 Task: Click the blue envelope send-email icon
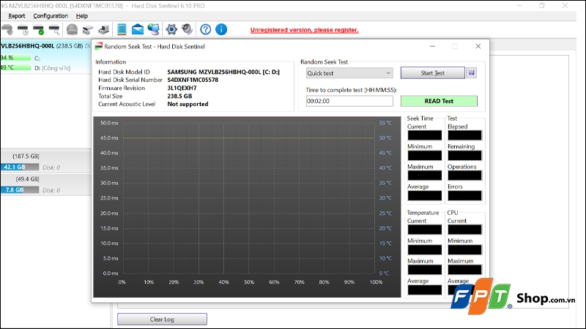[x=138, y=29]
